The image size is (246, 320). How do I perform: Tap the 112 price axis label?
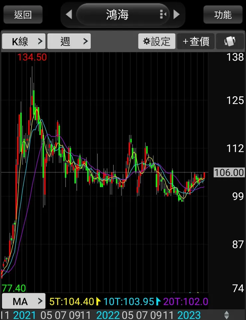(x=235, y=148)
